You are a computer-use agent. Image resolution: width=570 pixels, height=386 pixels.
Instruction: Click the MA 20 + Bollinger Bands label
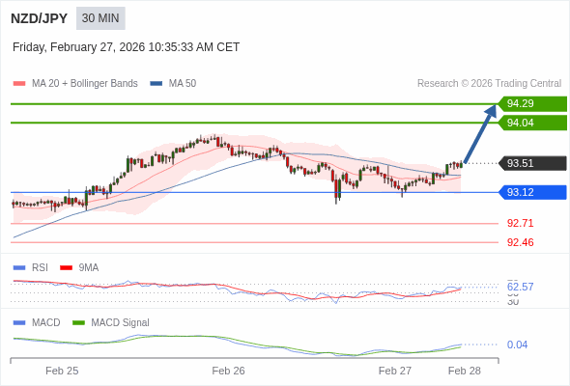85,84
